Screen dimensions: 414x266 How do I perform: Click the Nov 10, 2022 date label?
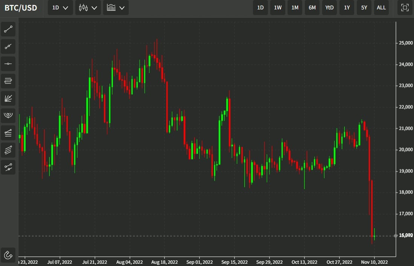click(374, 262)
